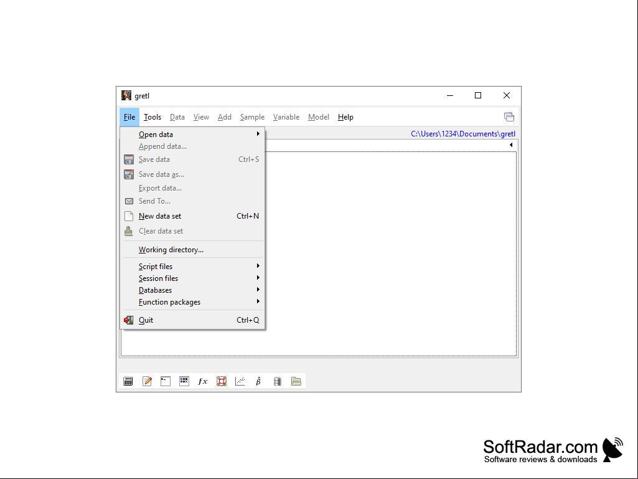
Task: Click the gretl window title text
Action: [142, 96]
